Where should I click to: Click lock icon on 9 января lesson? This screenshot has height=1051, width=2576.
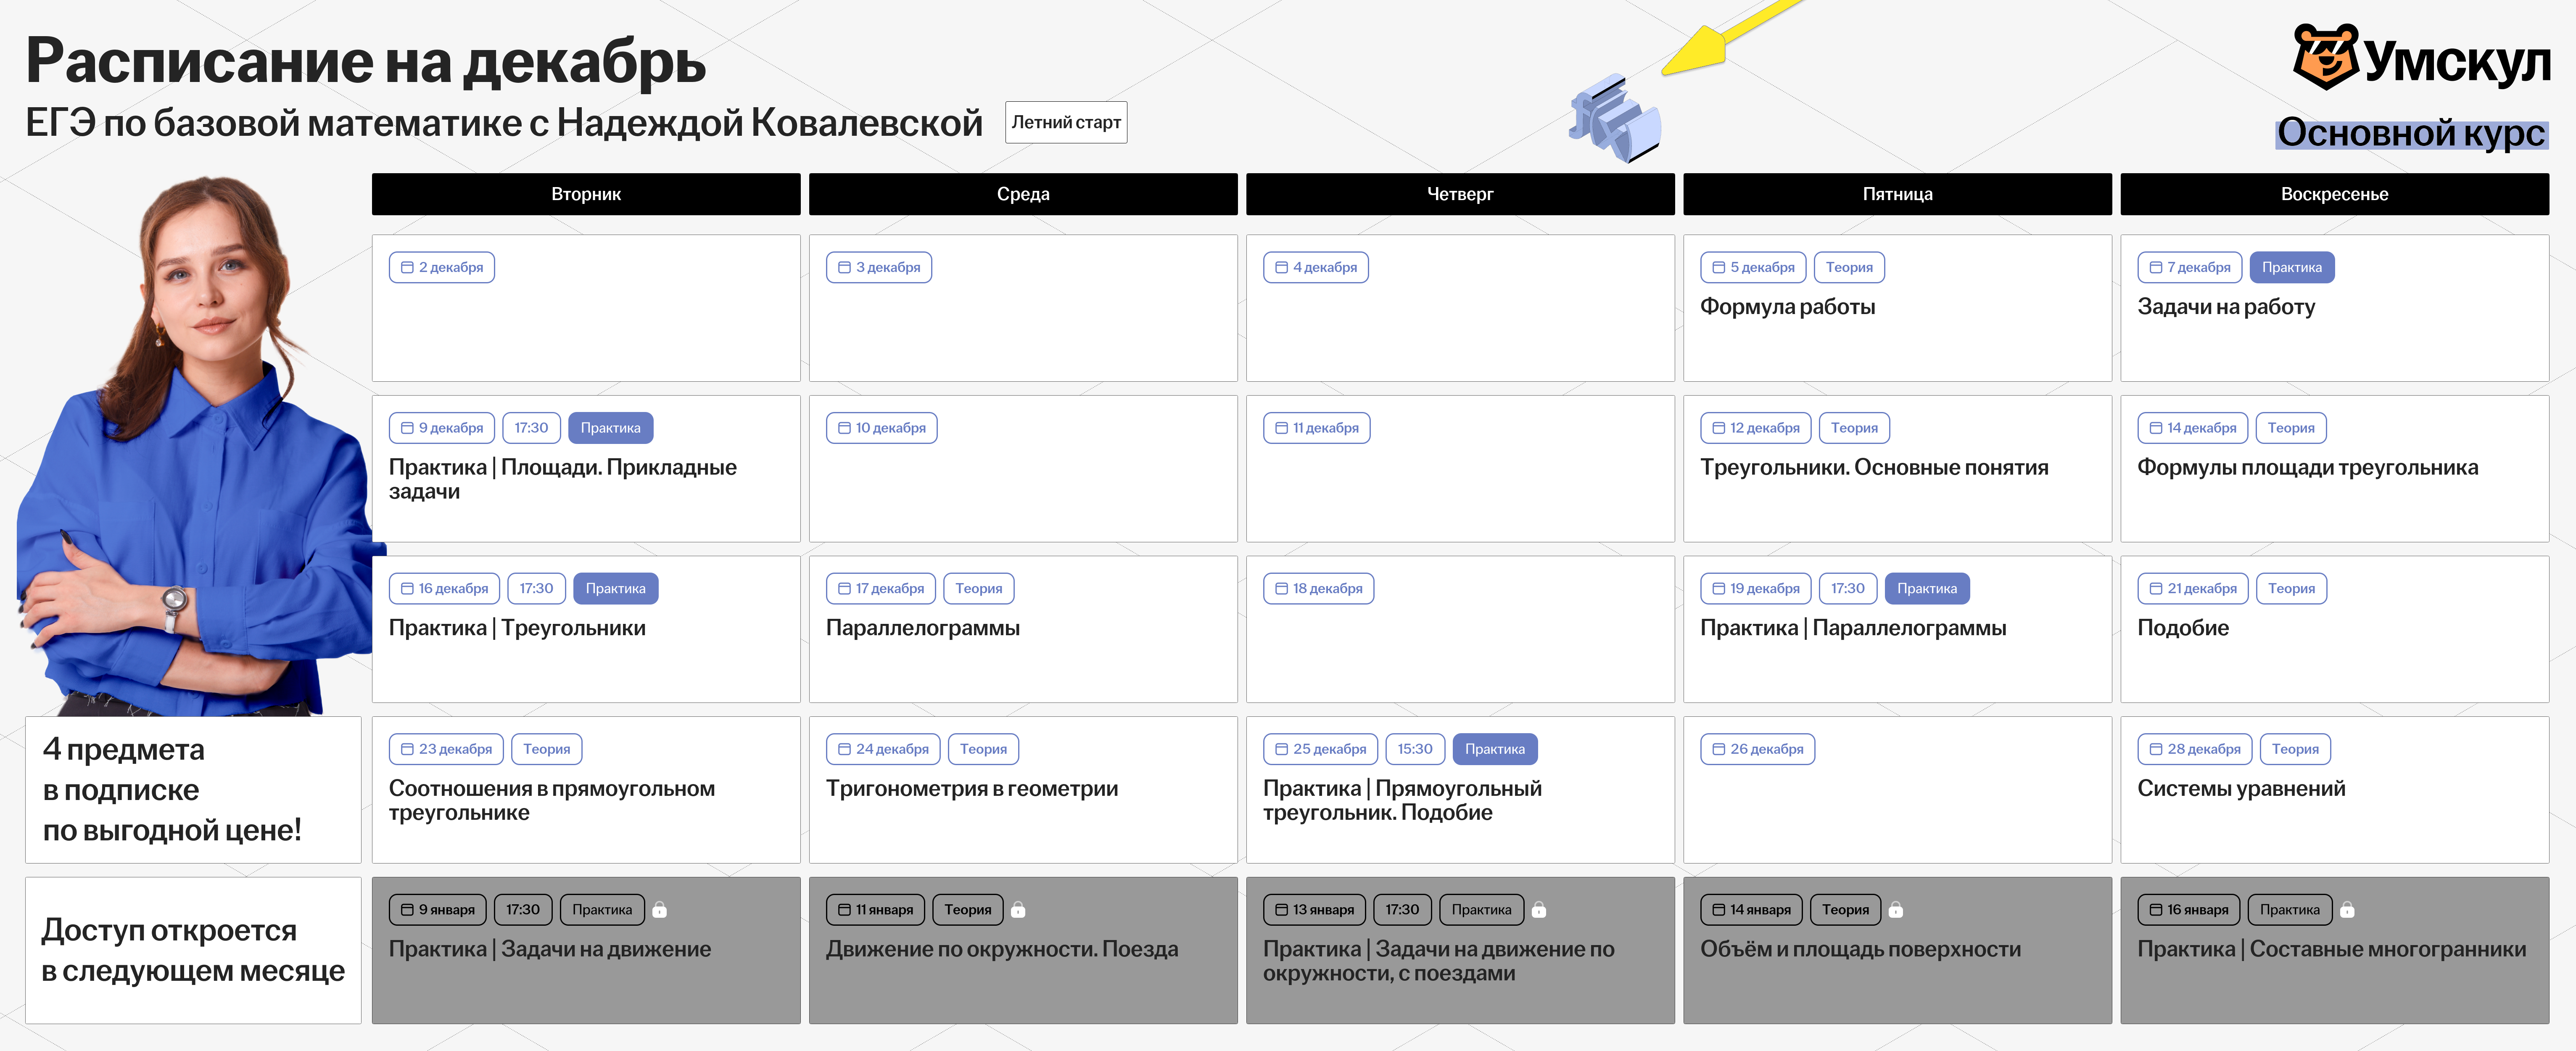(659, 910)
